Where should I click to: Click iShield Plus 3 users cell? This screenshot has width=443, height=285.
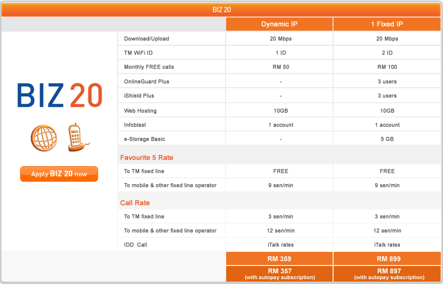coord(387,95)
